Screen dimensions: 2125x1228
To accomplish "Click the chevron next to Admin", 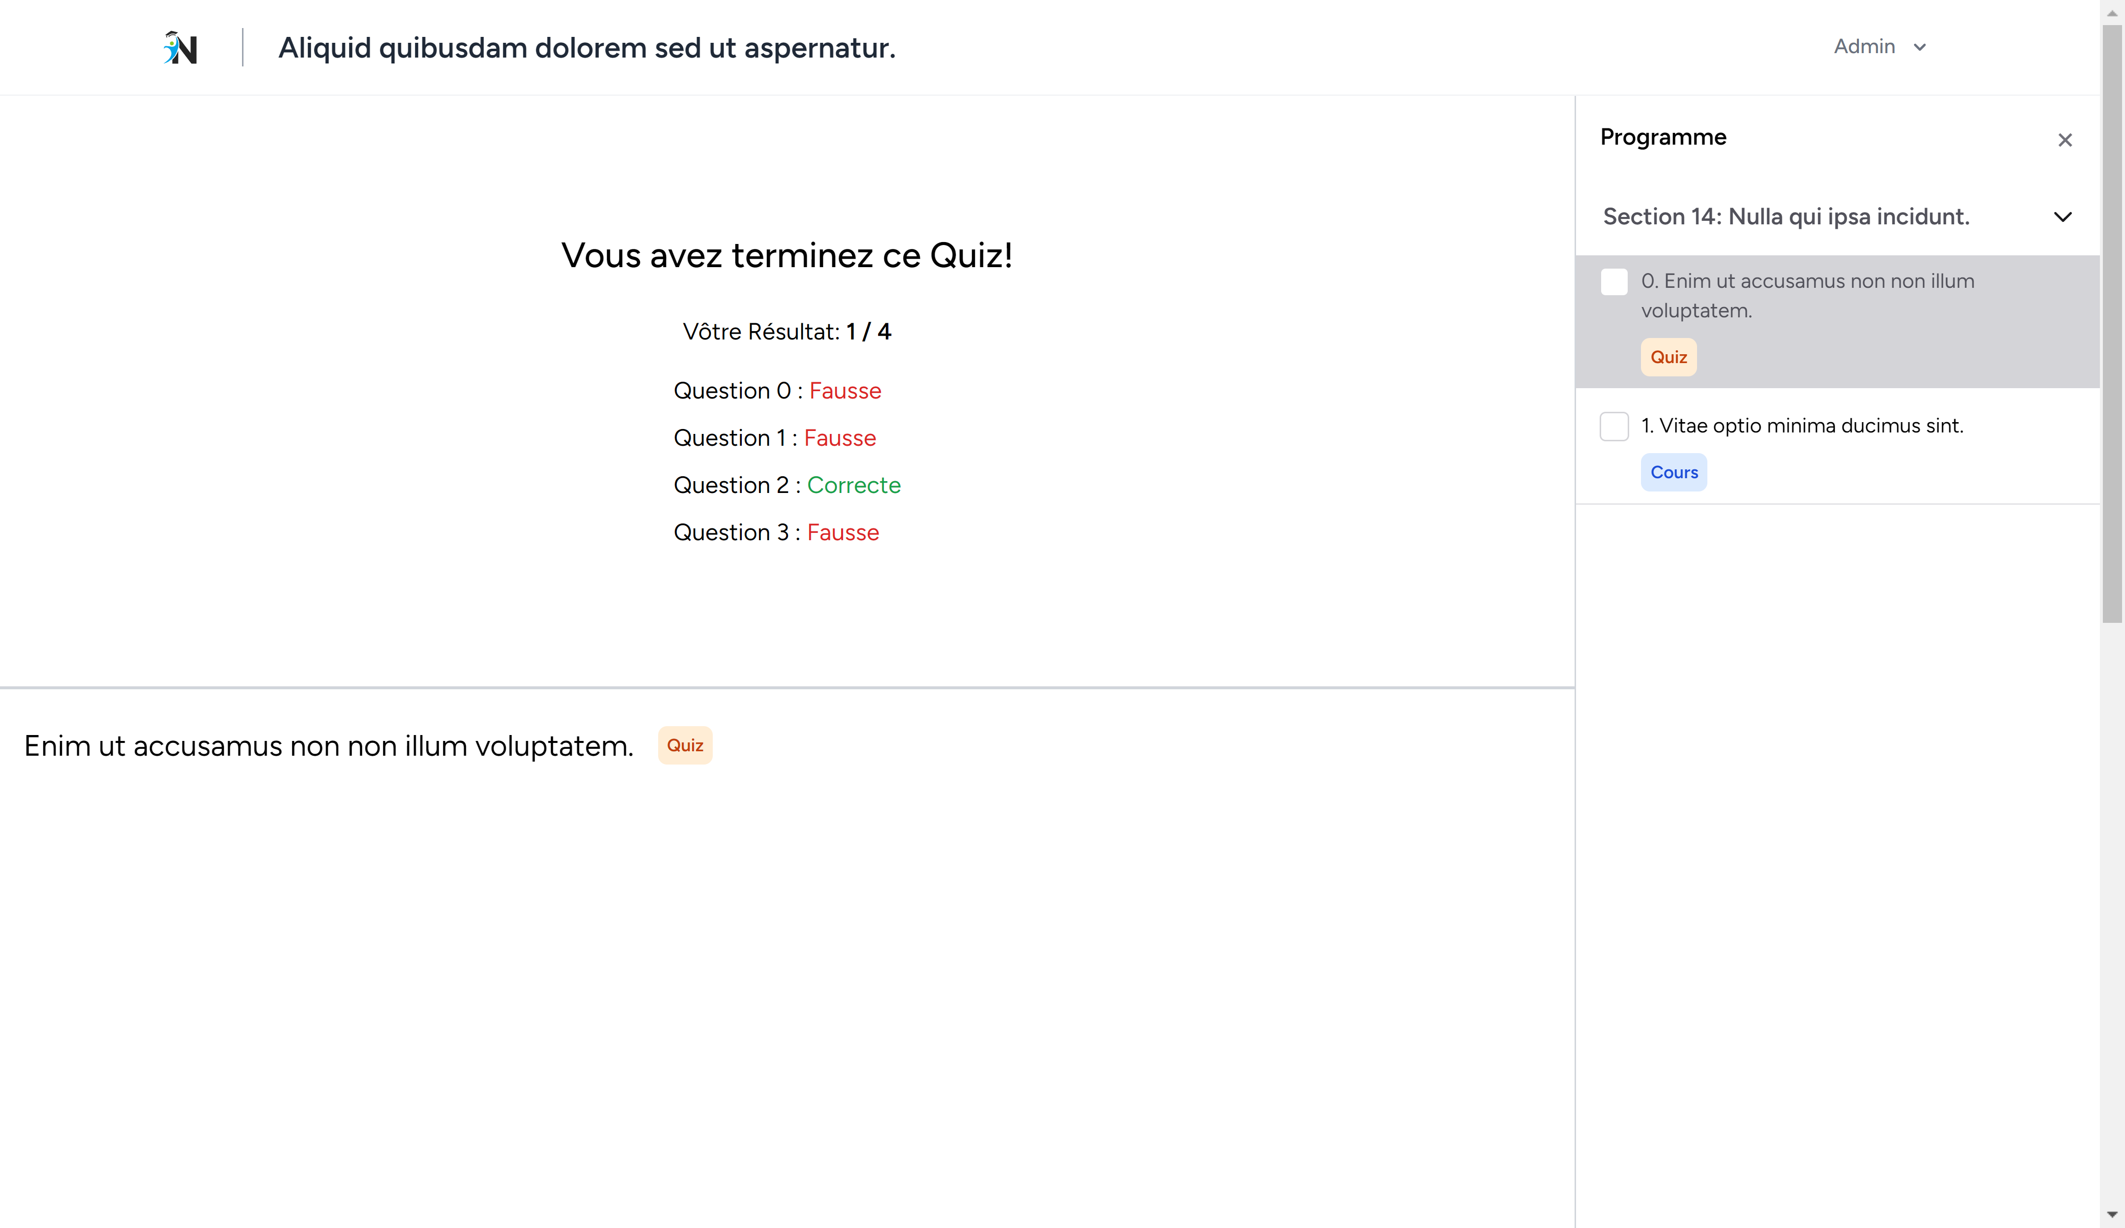I will click(x=1920, y=48).
